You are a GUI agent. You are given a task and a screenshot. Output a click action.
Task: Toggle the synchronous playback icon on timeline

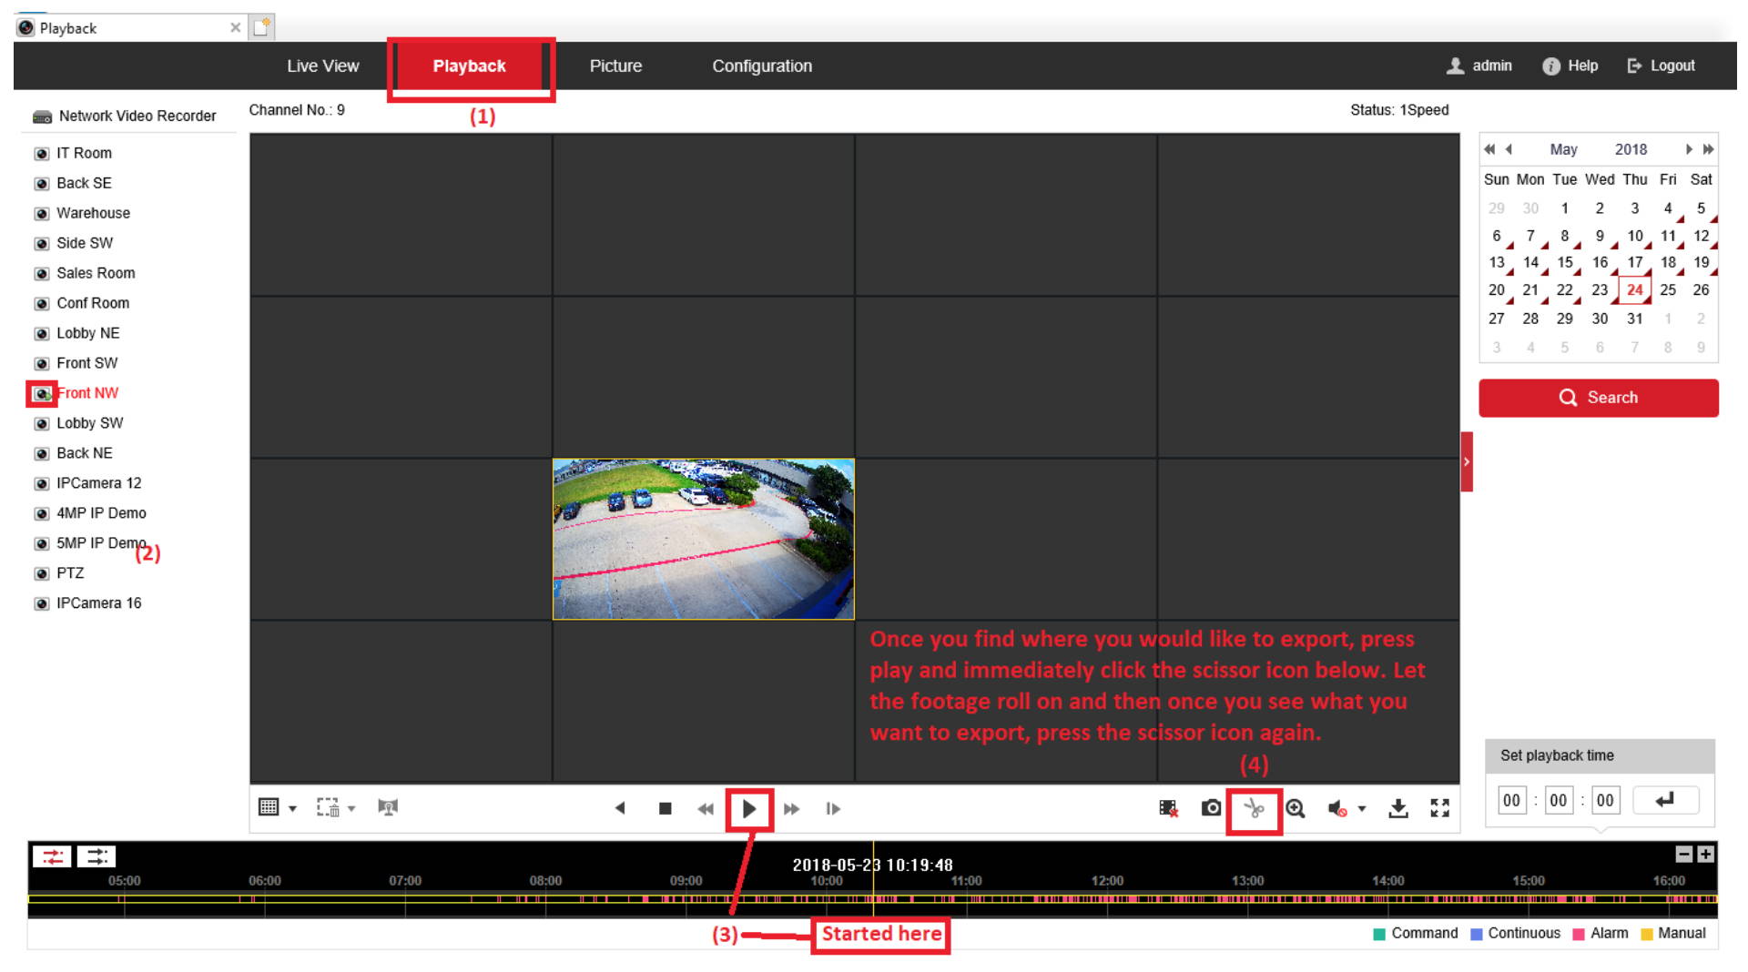[x=52, y=856]
